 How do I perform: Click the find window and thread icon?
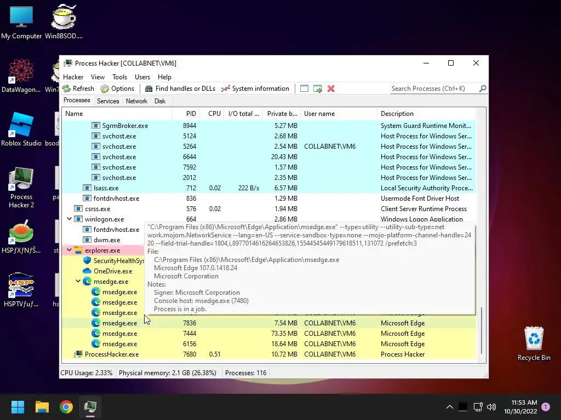(317, 89)
